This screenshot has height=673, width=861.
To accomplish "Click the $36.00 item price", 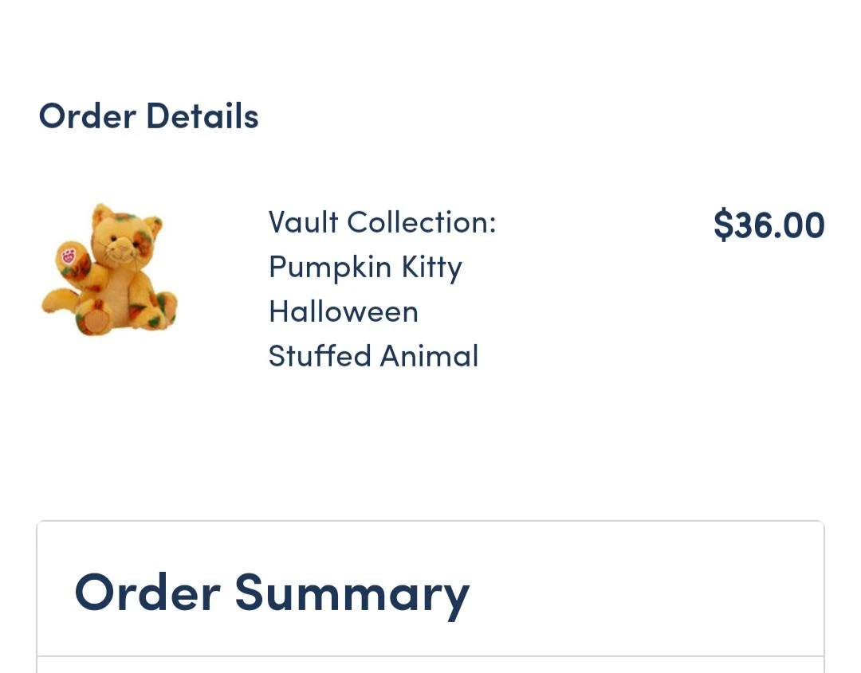I will [769, 225].
